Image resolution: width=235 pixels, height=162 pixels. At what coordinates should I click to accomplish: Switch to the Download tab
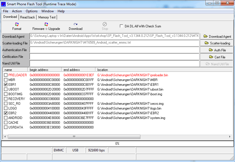click(x=10, y=17)
